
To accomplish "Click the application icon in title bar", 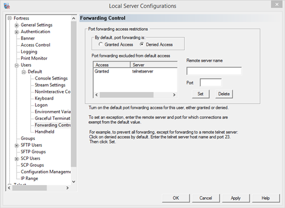I will point(7,6).
